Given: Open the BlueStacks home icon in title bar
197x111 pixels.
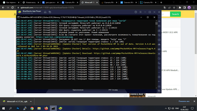Looking at the screenshot, I should pos(45,12).
